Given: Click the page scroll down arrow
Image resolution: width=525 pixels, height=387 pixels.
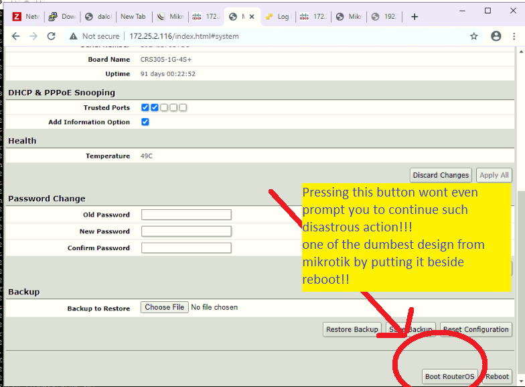Looking at the screenshot, I should pos(521,381).
